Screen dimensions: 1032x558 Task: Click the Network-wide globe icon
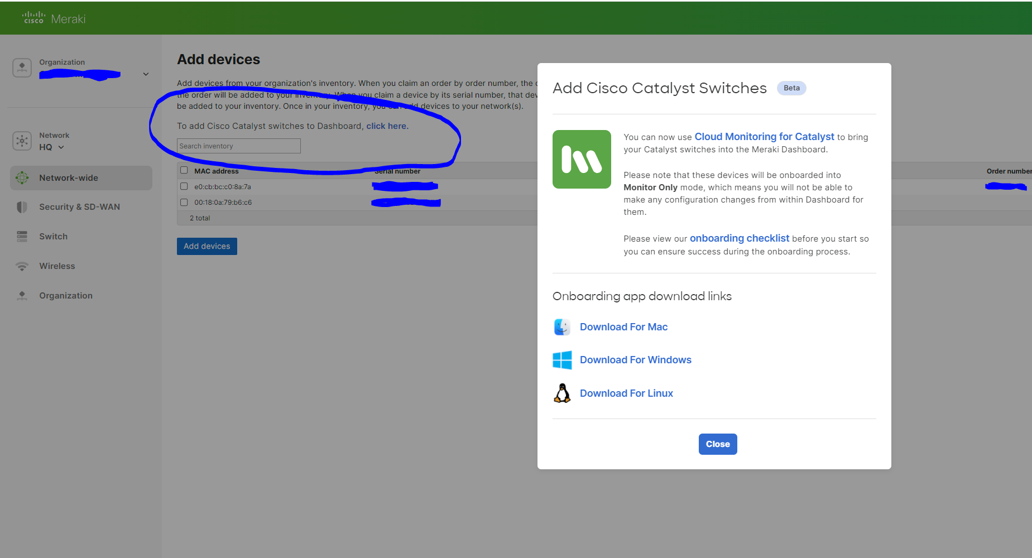coord(22,177)
